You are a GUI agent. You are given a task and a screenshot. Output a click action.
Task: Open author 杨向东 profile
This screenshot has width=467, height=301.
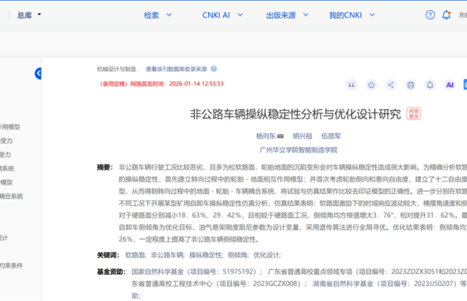pos(266,136)
